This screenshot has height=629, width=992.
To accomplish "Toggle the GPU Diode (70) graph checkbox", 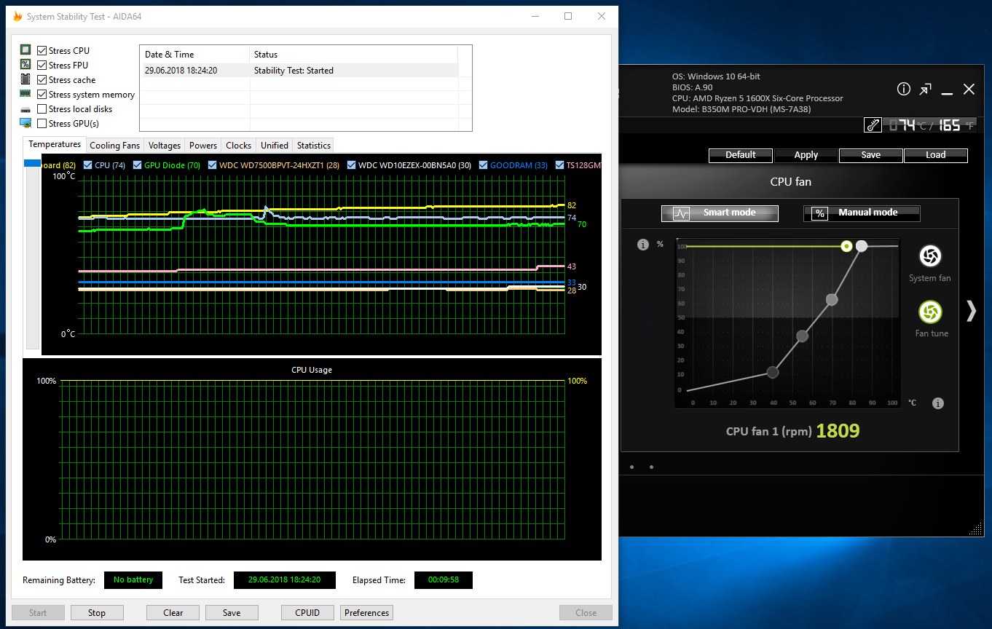I will pos(138,165).
